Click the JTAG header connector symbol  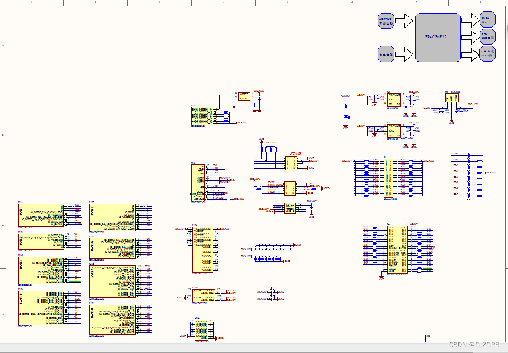[291, 163]
